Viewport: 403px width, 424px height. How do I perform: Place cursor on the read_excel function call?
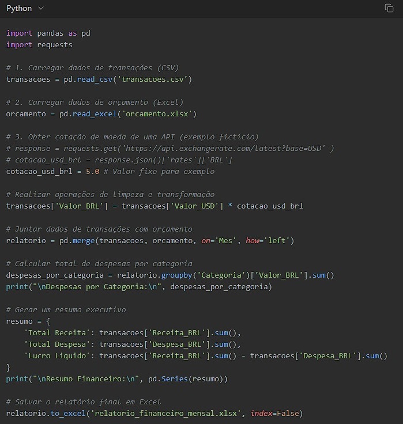pos(95,114)
